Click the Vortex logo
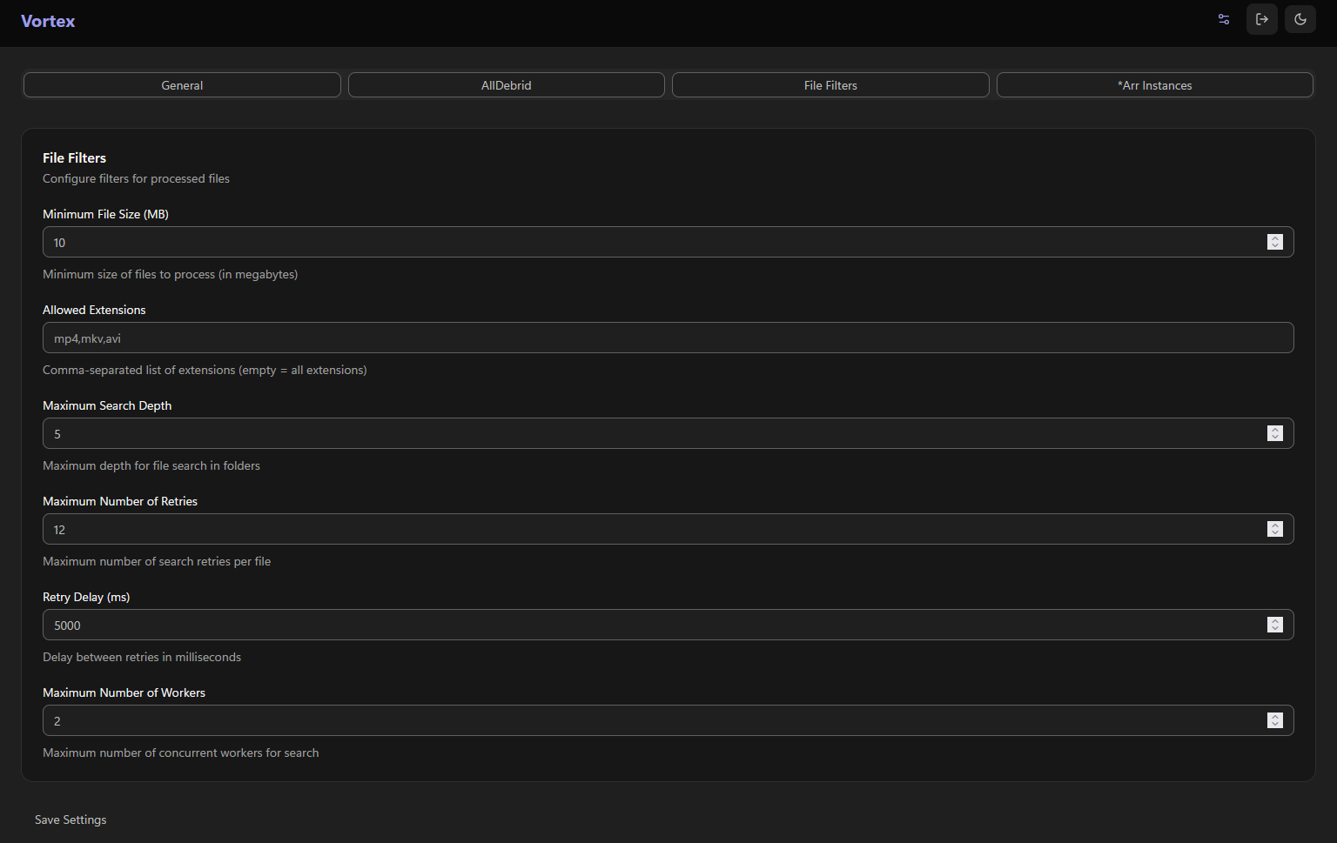This screenshot has height=843, width=1337. click(48, 21)
